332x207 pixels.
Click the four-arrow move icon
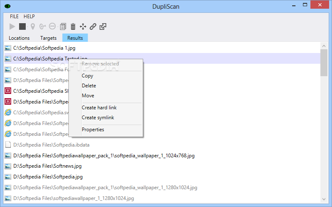83,26
